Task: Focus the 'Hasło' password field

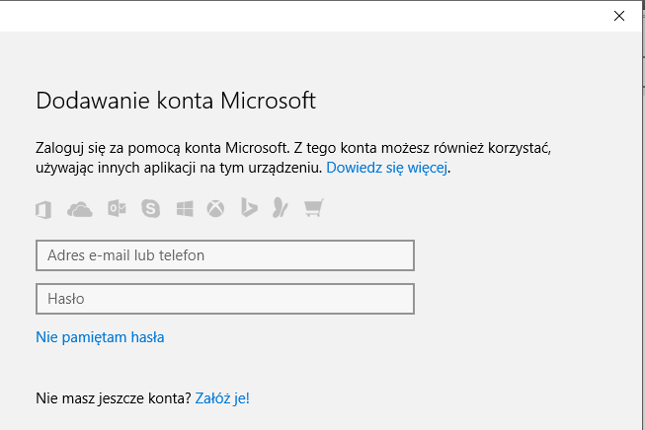Action: pyautogui.click(x=224, y=299)
